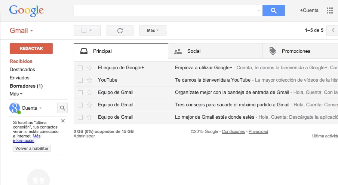Open the search options dropdown arrow
The image size is (338, 185).
pyautogui.click(x=259, y=10)
